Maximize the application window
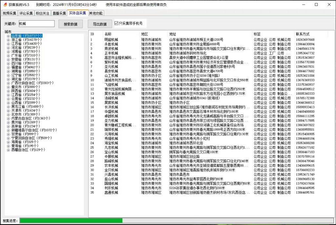The width and height of the screenshot is (336, 225). point(316,5)
